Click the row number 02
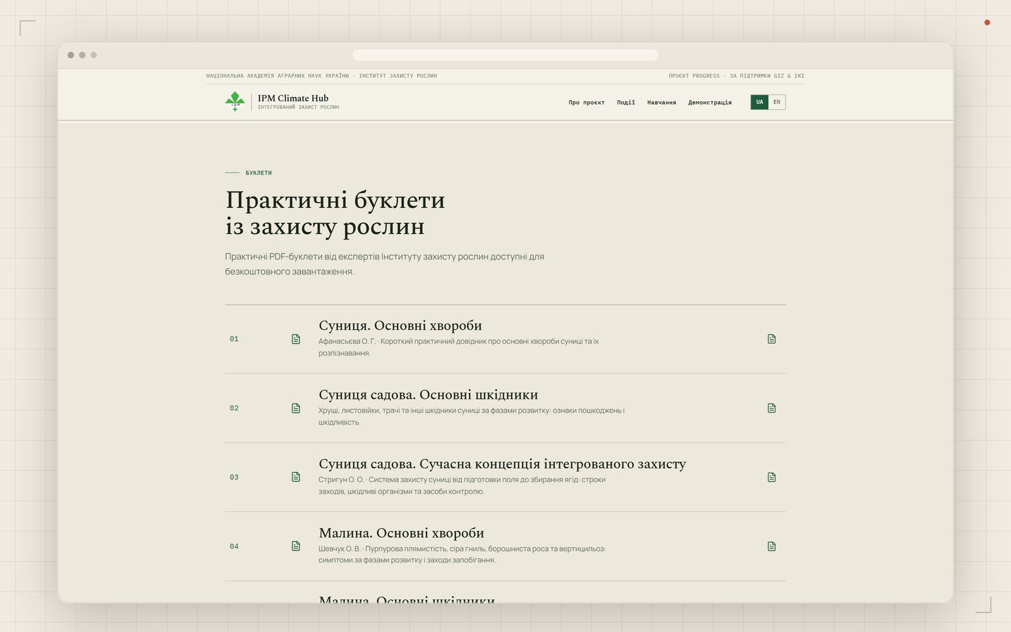 tap(234, 408)
